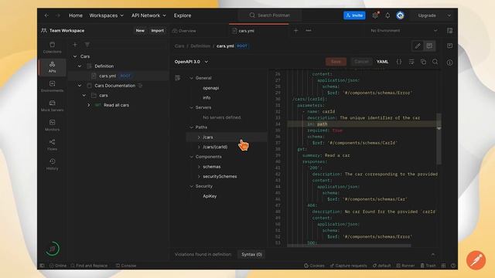Toggle the word wrap icon
The width and height of the screenshot is (495, 278).
[411, 62]
